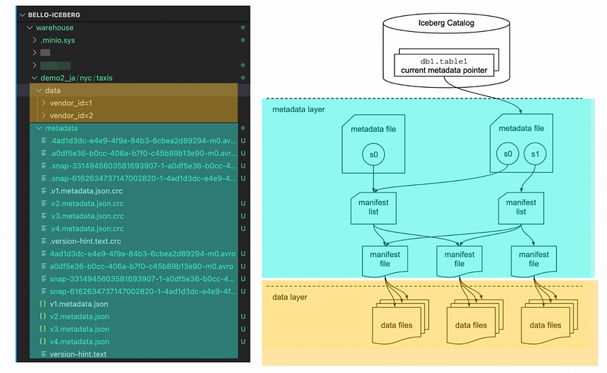
Task: Expand the vendor_id=1 folder
Action: tap(43, 102)
